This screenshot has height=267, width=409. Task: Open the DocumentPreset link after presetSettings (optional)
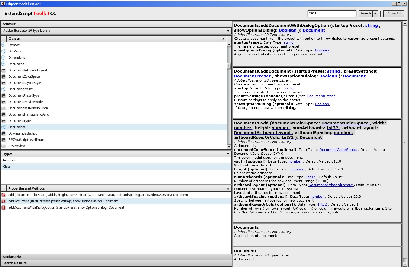point(321,96)
